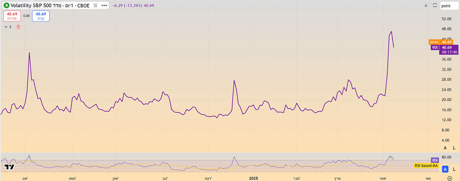Click the purple RSI label tag
This screenshot has width=460, height=181.
click(x=435, y=160)
